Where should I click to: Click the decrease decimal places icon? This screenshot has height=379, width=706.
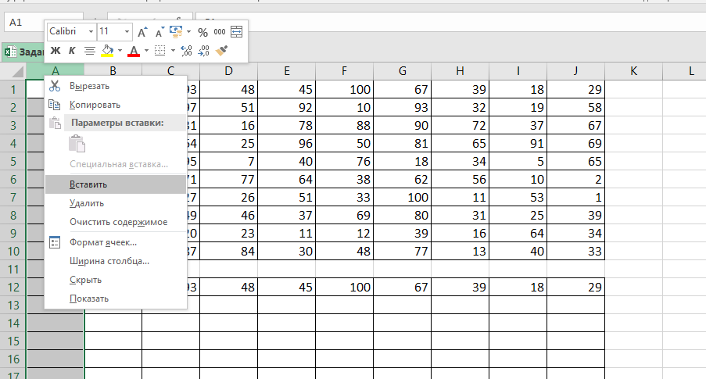[203, 51]
